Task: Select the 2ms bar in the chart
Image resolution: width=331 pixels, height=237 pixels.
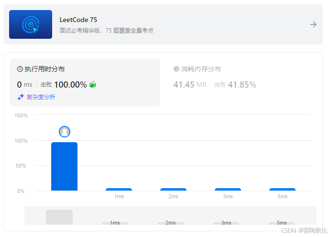Action: click(173, 189)
